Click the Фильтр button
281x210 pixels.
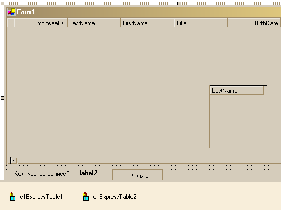tap(137, 175)
